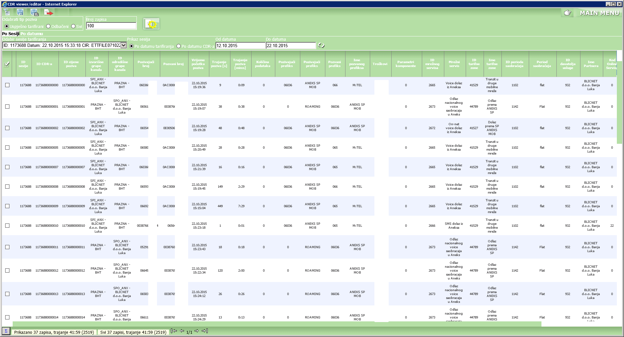The width and height of the screenshot is (624, 337).
Task: Check the row with CDR 11736880000012
Action: point(7,271)
